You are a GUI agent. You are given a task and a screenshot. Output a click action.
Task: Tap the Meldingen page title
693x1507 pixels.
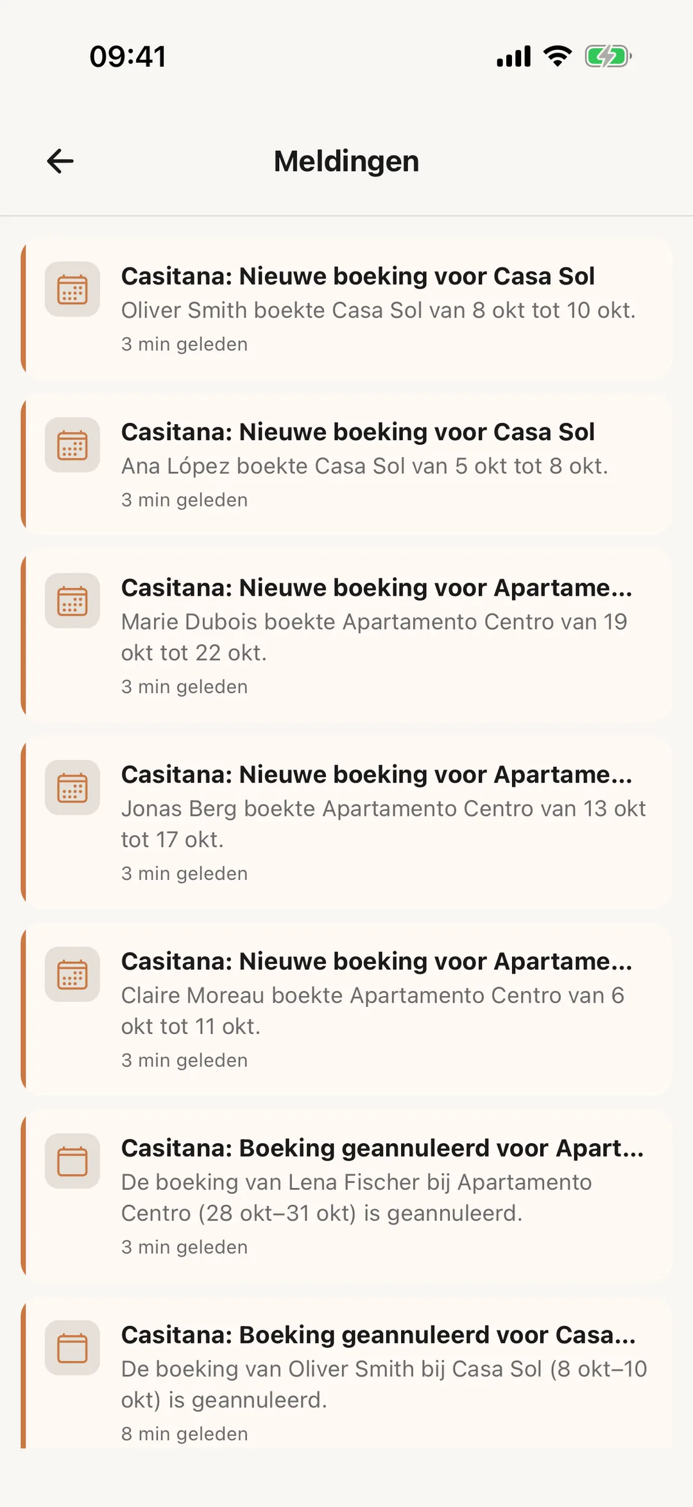point(346,161)
